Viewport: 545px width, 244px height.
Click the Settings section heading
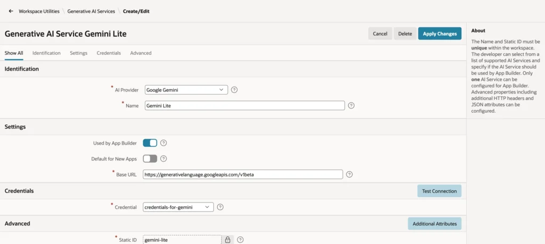(x=15, y=127)
